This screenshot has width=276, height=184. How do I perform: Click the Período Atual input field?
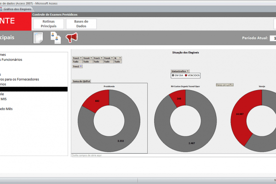272,38
